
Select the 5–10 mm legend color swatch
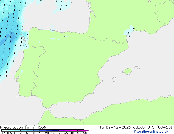click(30, 130)
